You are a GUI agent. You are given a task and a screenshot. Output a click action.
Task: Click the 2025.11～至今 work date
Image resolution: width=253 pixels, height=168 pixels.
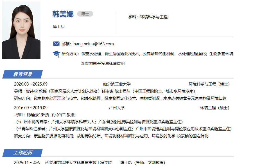coord(27,163)
